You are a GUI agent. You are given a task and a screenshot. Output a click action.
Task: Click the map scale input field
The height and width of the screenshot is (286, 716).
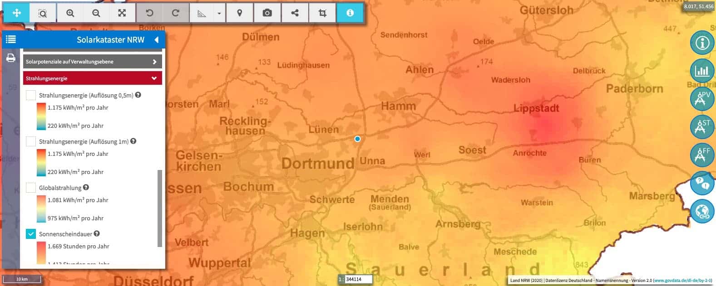[358, 279]
